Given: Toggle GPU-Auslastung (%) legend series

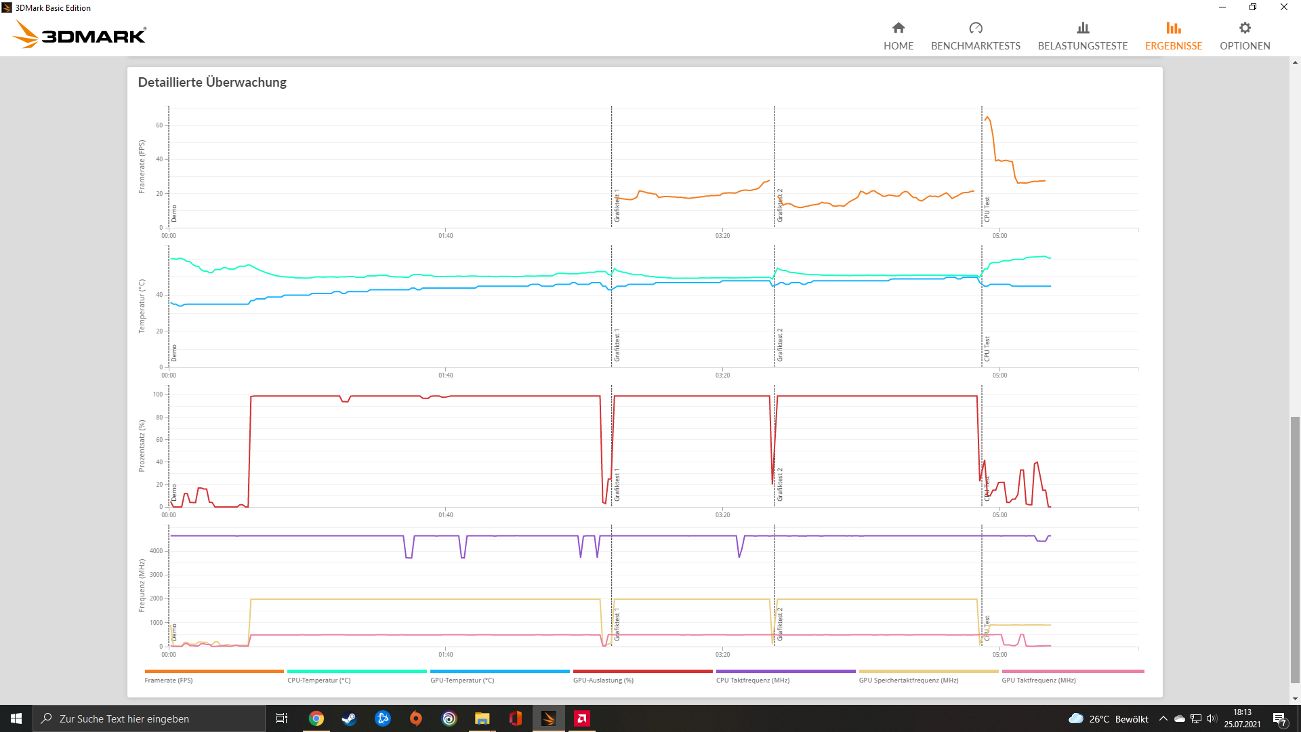Looking at the screenshot, I should (603, 680).
